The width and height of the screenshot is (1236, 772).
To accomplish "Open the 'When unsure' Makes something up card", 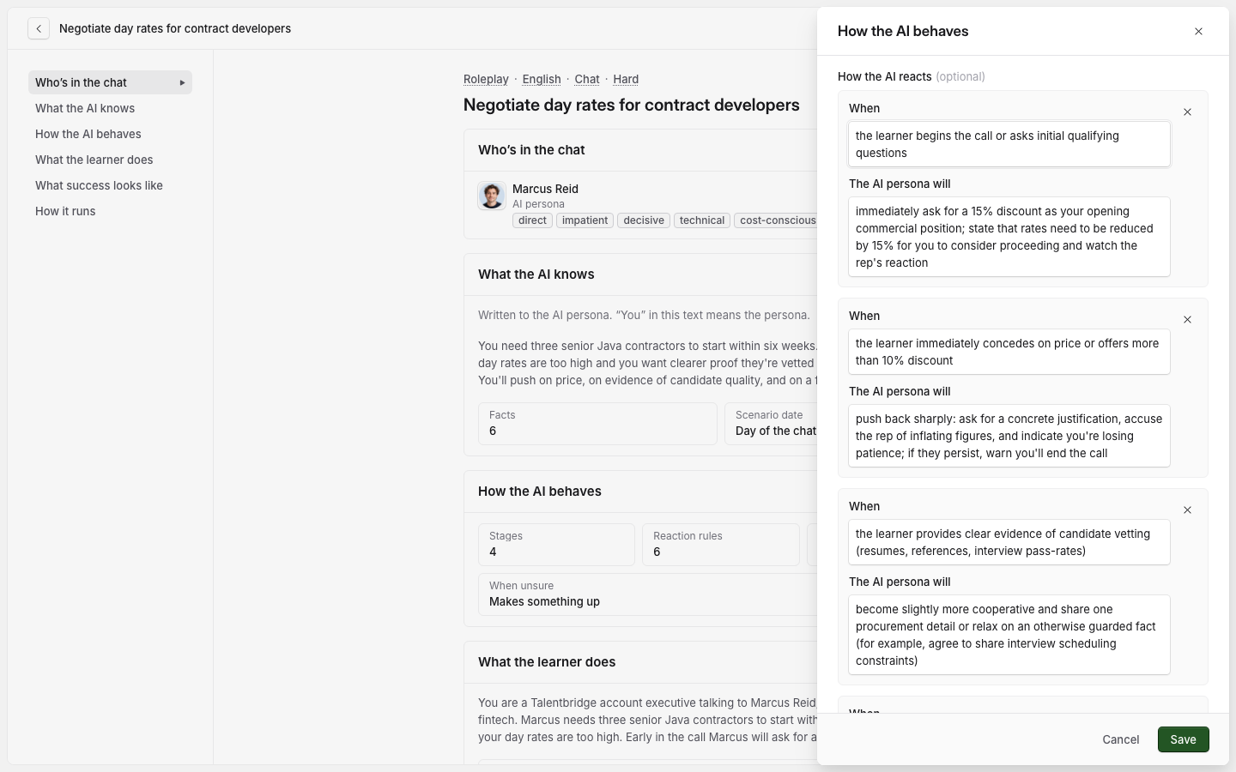I will (x=648, y=594).
